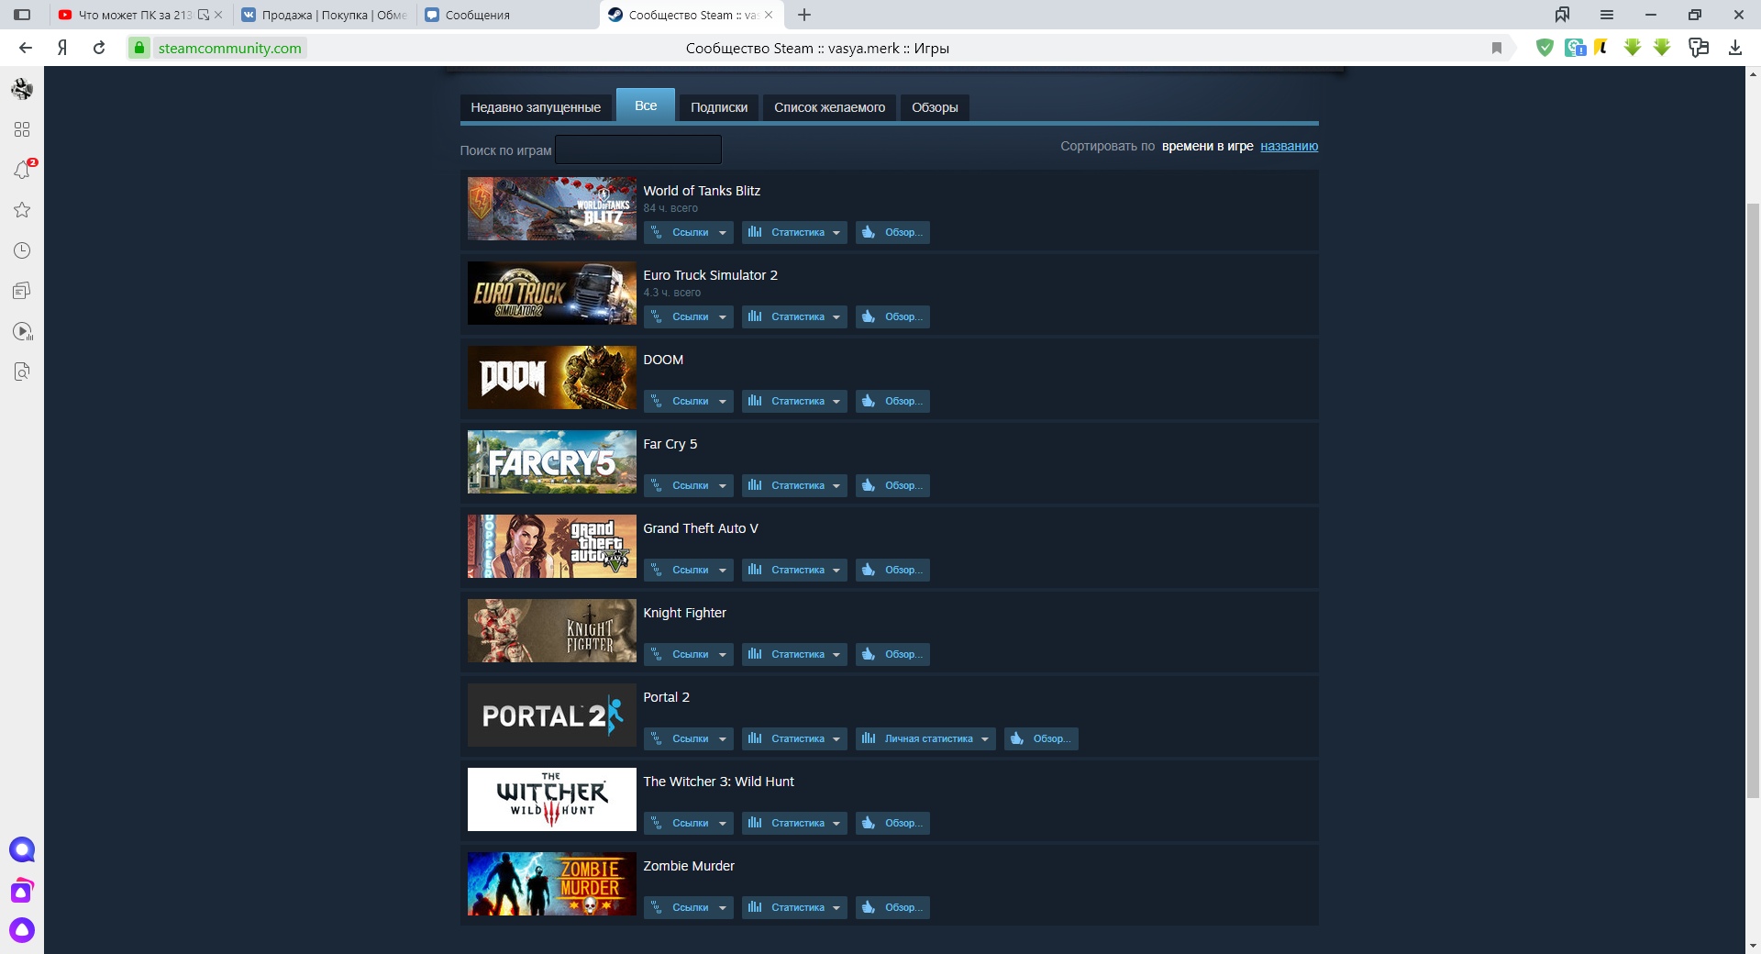Viewport: 1761px width, 954px height.
Task: Open the Zombie Murder title link
Action: (x=689, y=866)
